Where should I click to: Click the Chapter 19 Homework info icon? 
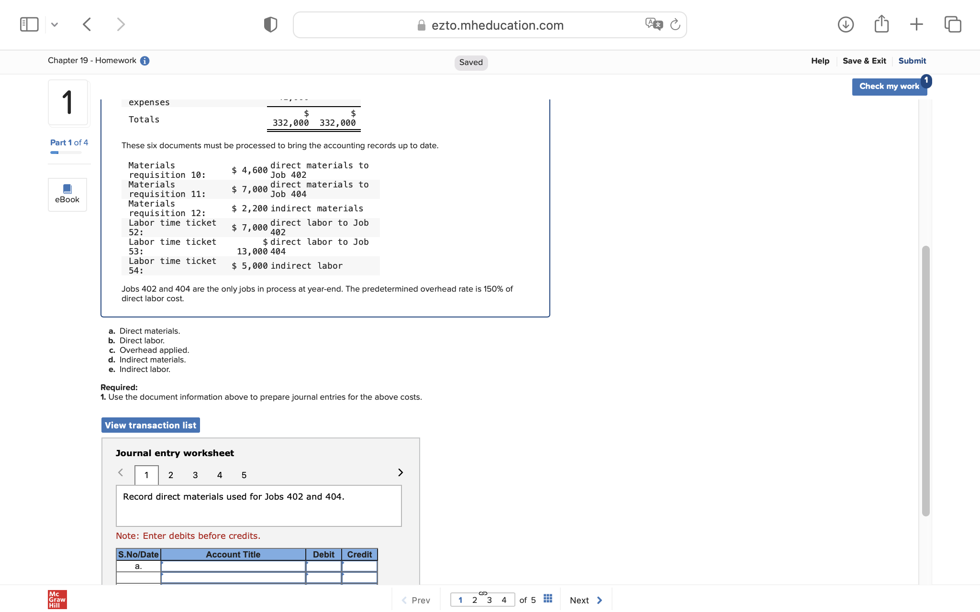(x=145, y=61)
